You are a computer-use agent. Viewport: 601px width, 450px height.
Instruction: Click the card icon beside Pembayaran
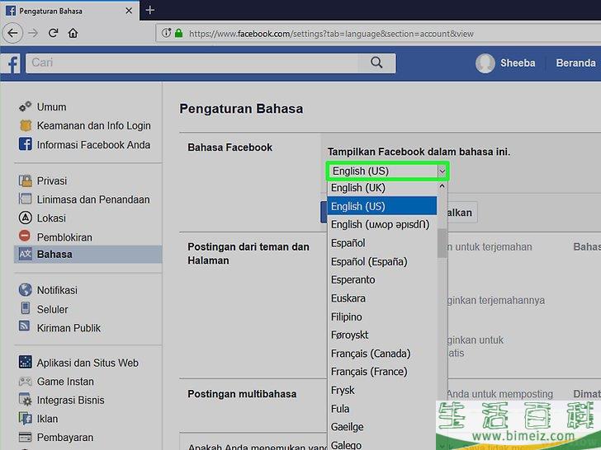click(x=26, y=437)
